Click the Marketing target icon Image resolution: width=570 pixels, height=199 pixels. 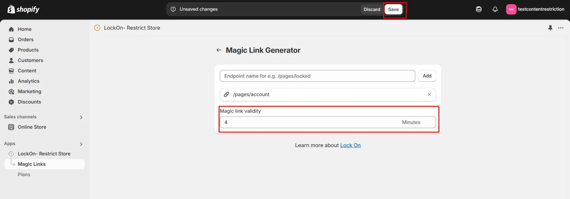(11, 91)
